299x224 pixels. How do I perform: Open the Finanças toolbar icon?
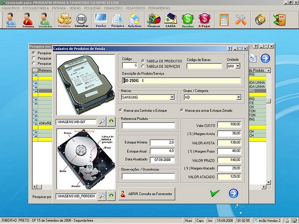pos(154,20)
